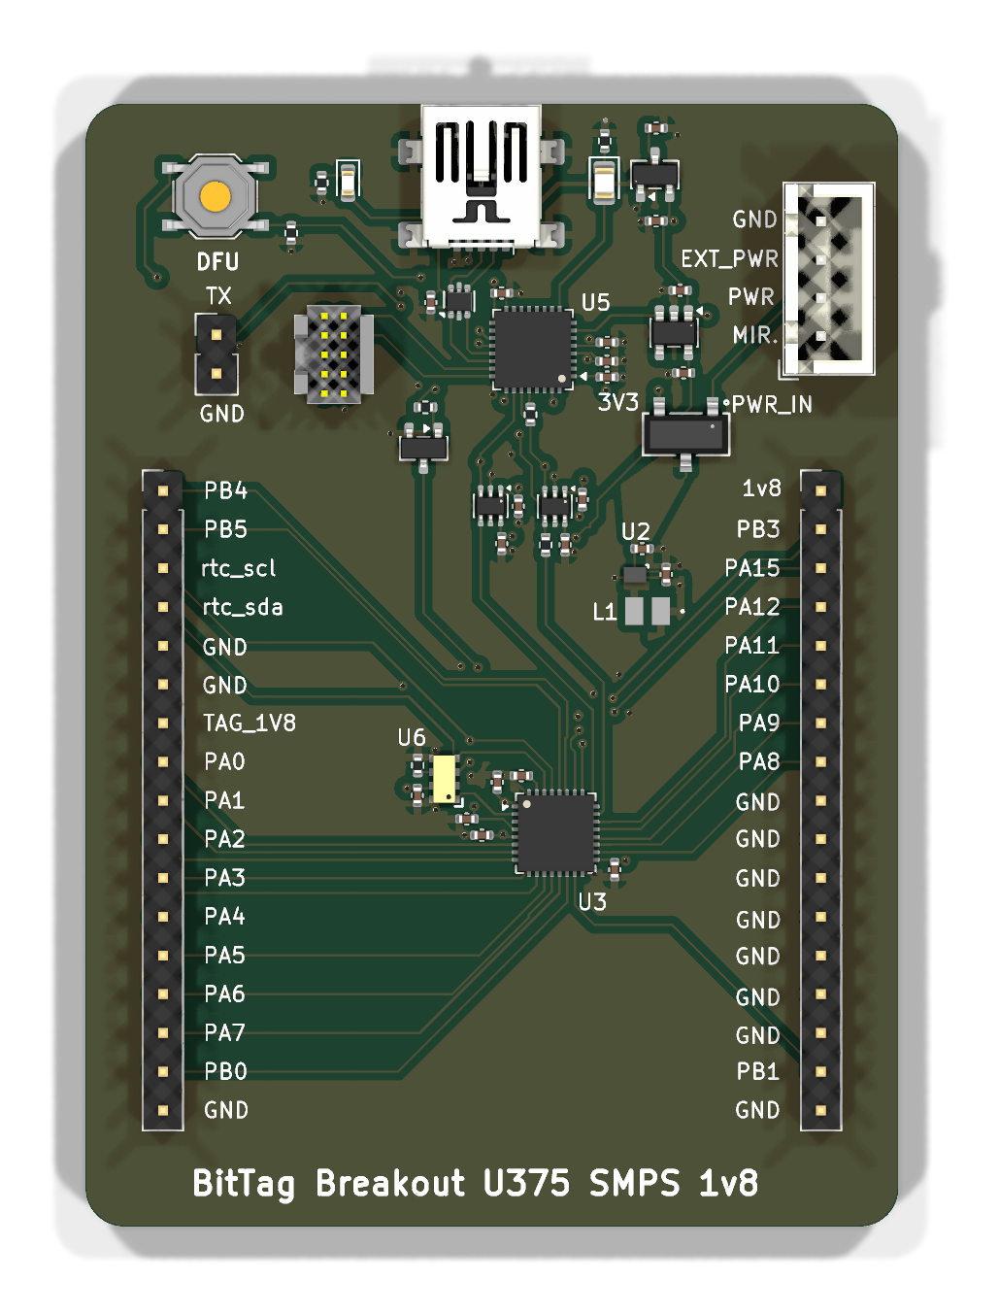Select the U3 microcontroller chip

555,833
